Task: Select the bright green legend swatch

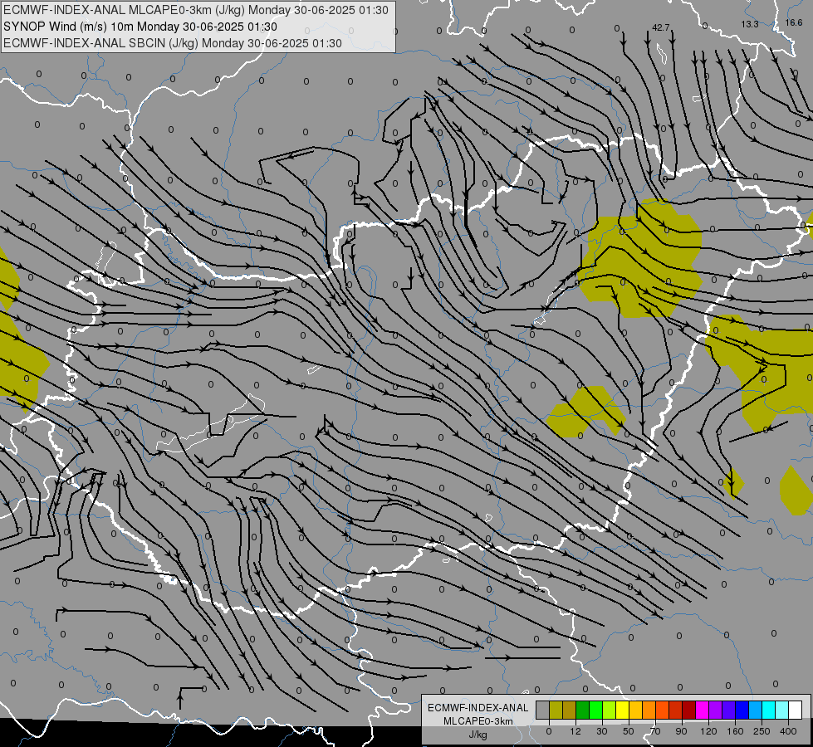Action: tap(595, 710)
